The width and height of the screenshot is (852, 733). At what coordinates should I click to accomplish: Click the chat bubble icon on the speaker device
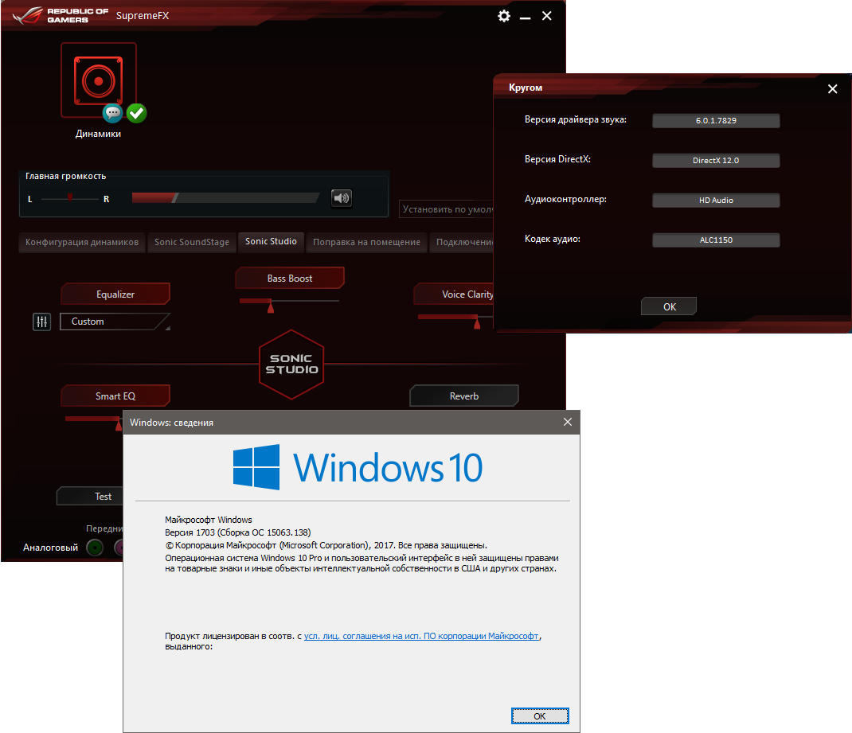tap(113, 113)
